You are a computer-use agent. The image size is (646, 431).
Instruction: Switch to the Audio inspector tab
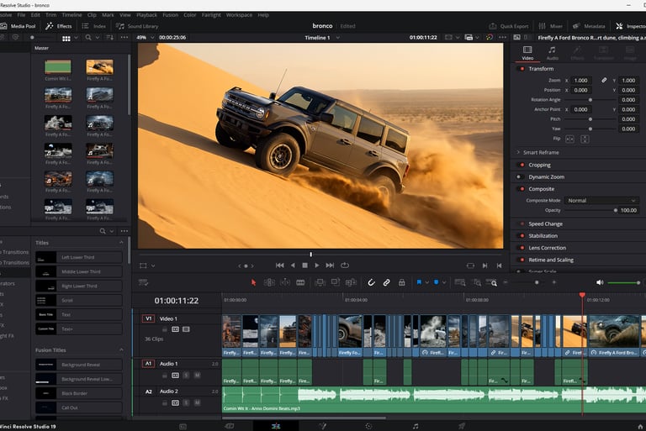pyautogui.click(x=552, y=52)
